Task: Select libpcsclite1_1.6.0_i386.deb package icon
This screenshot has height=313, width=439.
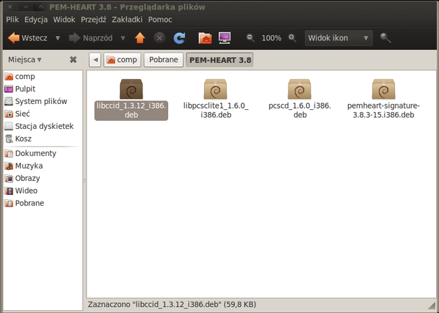Action: [x=215, y=89]
